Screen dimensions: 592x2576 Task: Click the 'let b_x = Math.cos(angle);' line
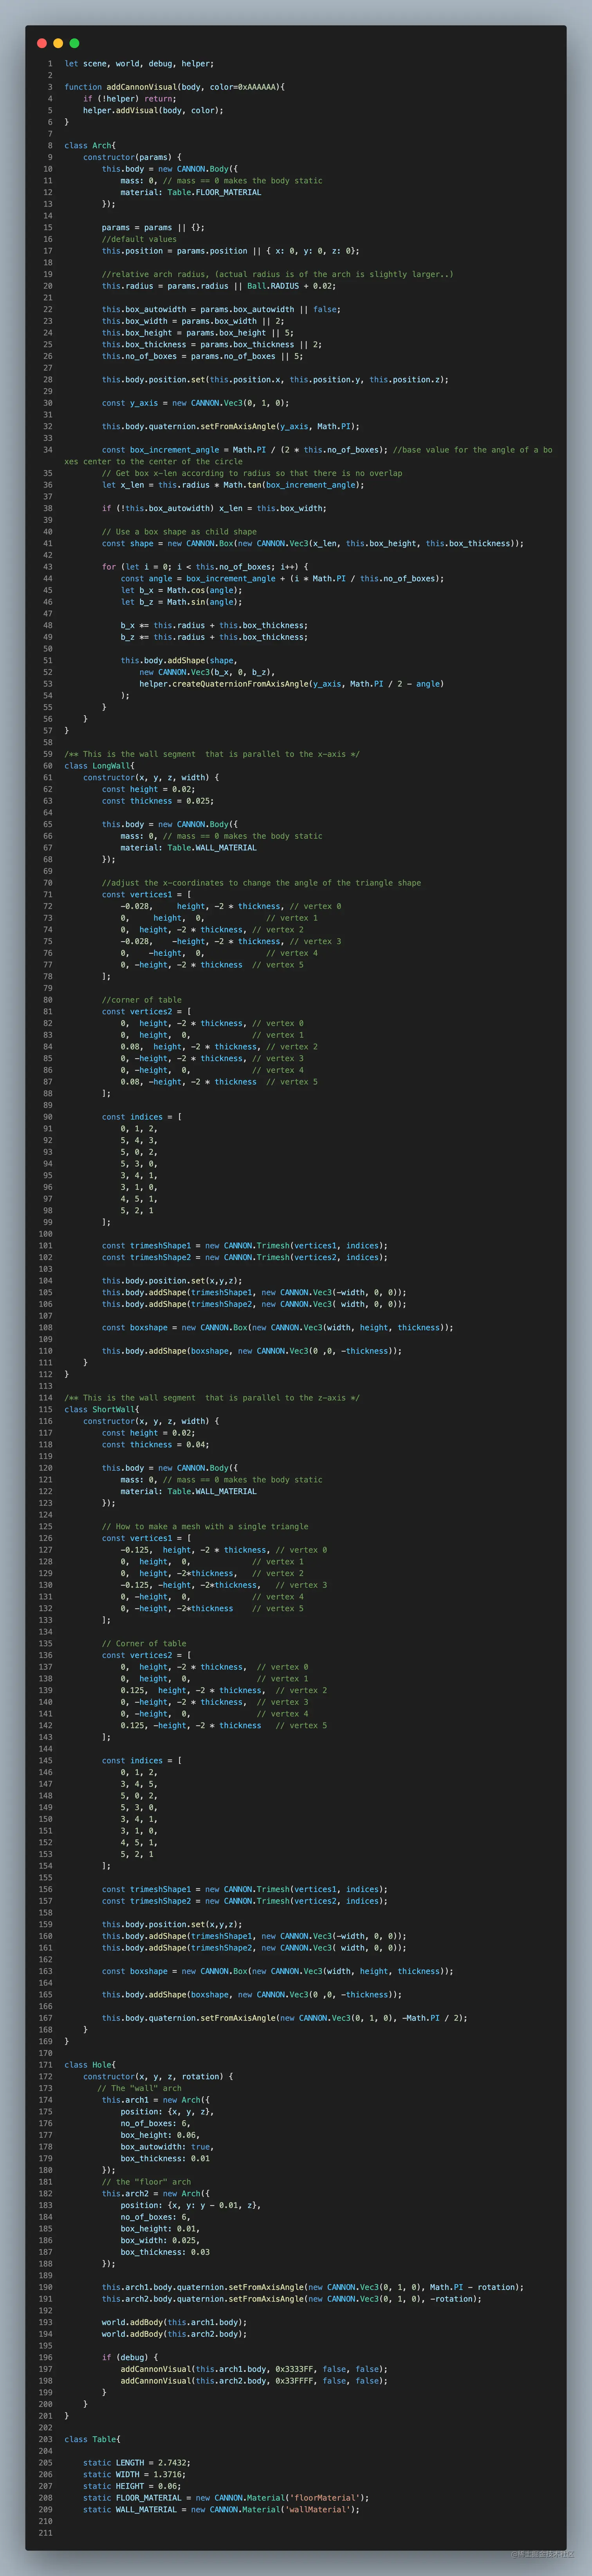pos(181,590)
